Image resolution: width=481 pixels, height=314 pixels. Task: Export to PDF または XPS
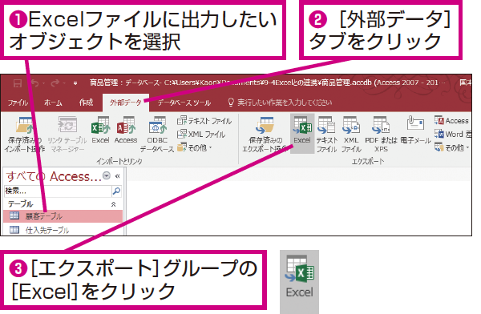coord(381,134)
